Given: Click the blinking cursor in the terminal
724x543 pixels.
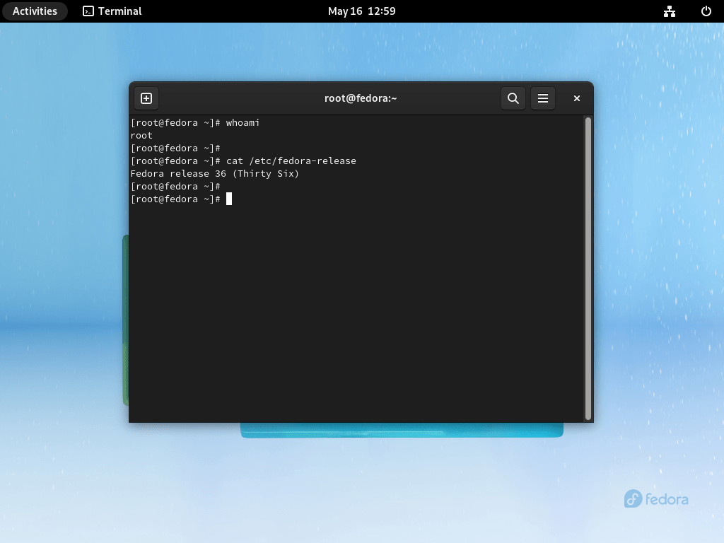Looking at the screenshot, I should click(x=228, y=199).
